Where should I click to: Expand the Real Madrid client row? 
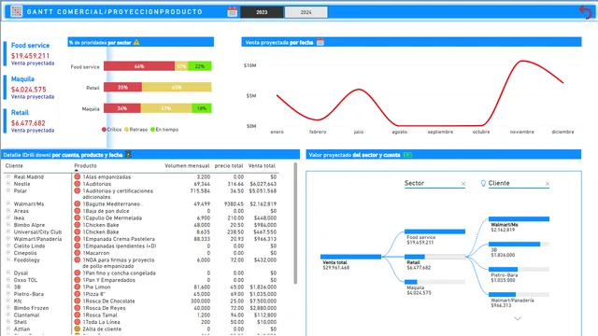8,176
